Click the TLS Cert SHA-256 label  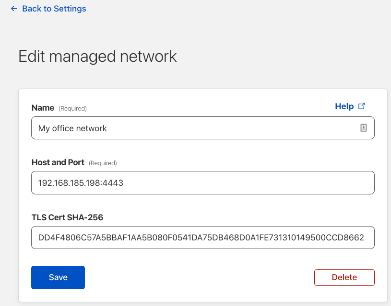point(67,217)
